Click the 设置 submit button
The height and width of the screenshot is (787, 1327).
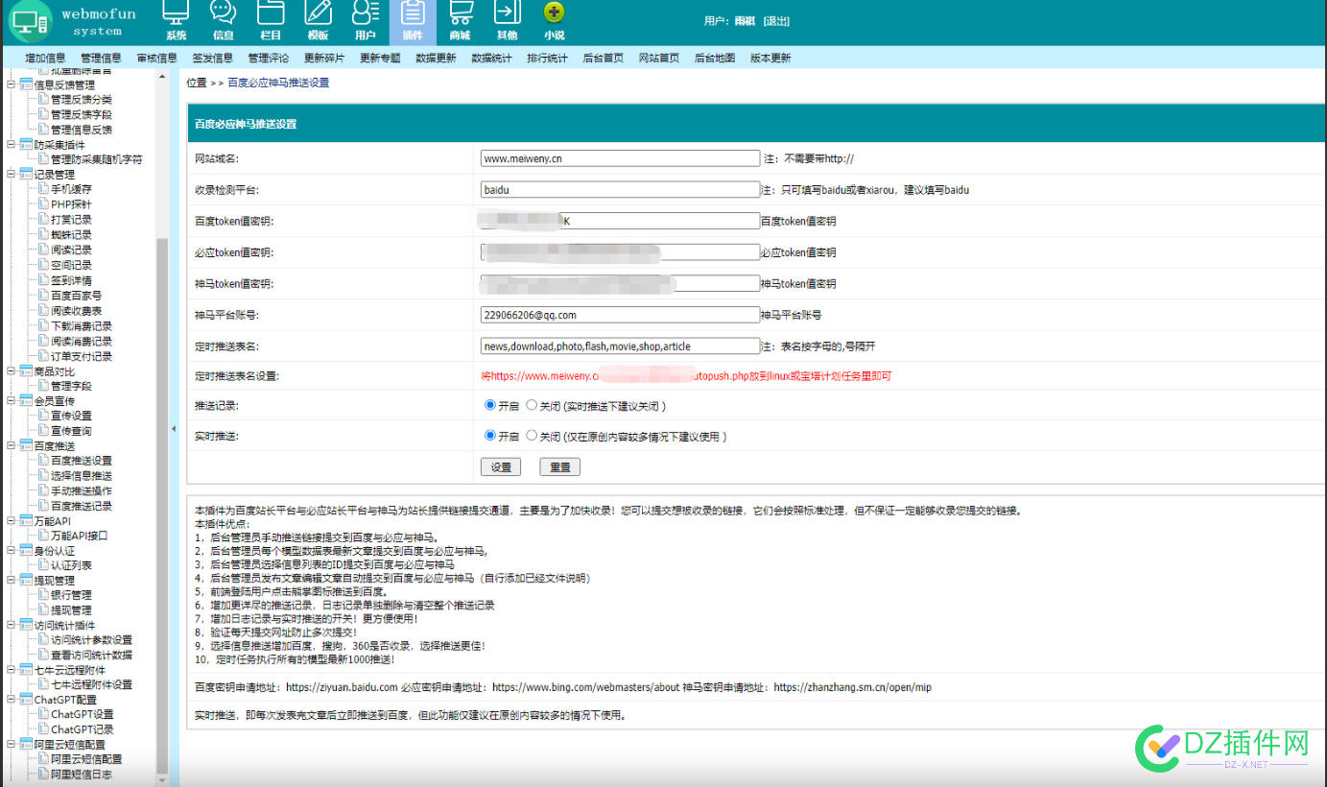(501, 467)
